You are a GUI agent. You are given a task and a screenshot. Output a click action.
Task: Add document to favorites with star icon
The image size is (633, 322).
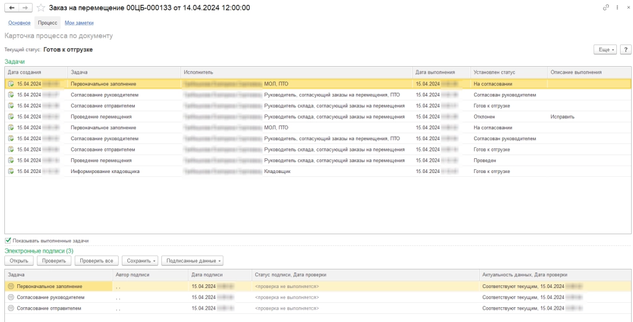pyautogui.click(x=41, y=7)
